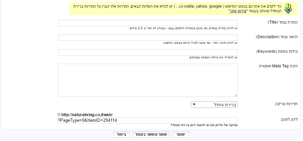Open the http://naturaliving.co.il/web/ URL text
The width and height of the screenshot is (303, 141).
pyautogui.click(x=87, y=114)
